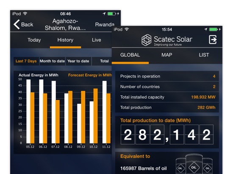Select Last 7 Days range
The height and width of the screenshot is (174, 233).
26,61
